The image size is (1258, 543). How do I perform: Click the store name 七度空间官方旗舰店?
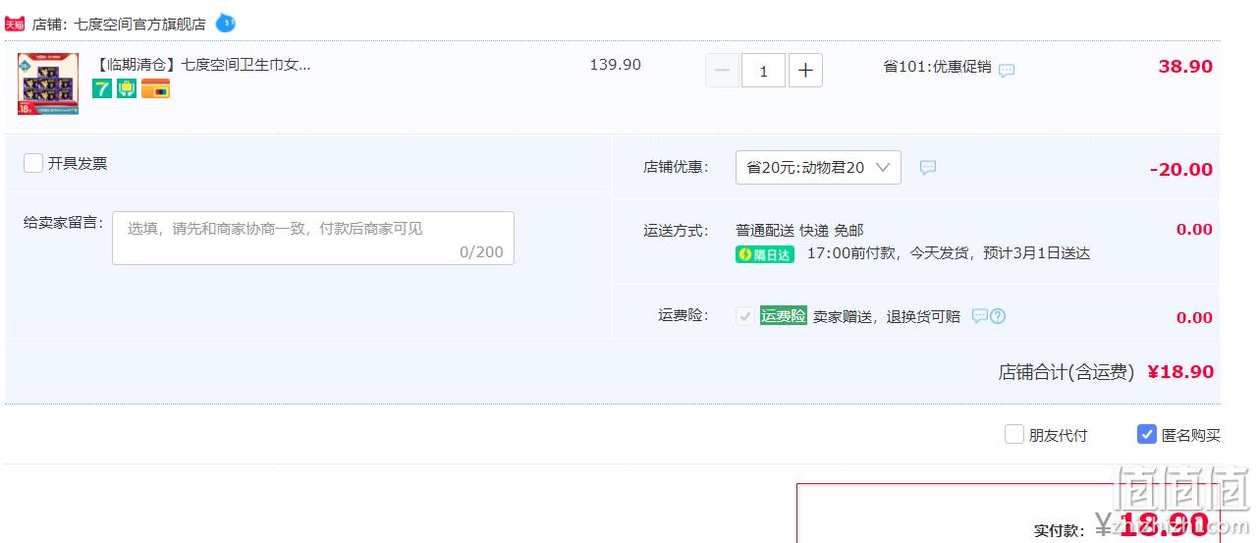tap(140, 24)
